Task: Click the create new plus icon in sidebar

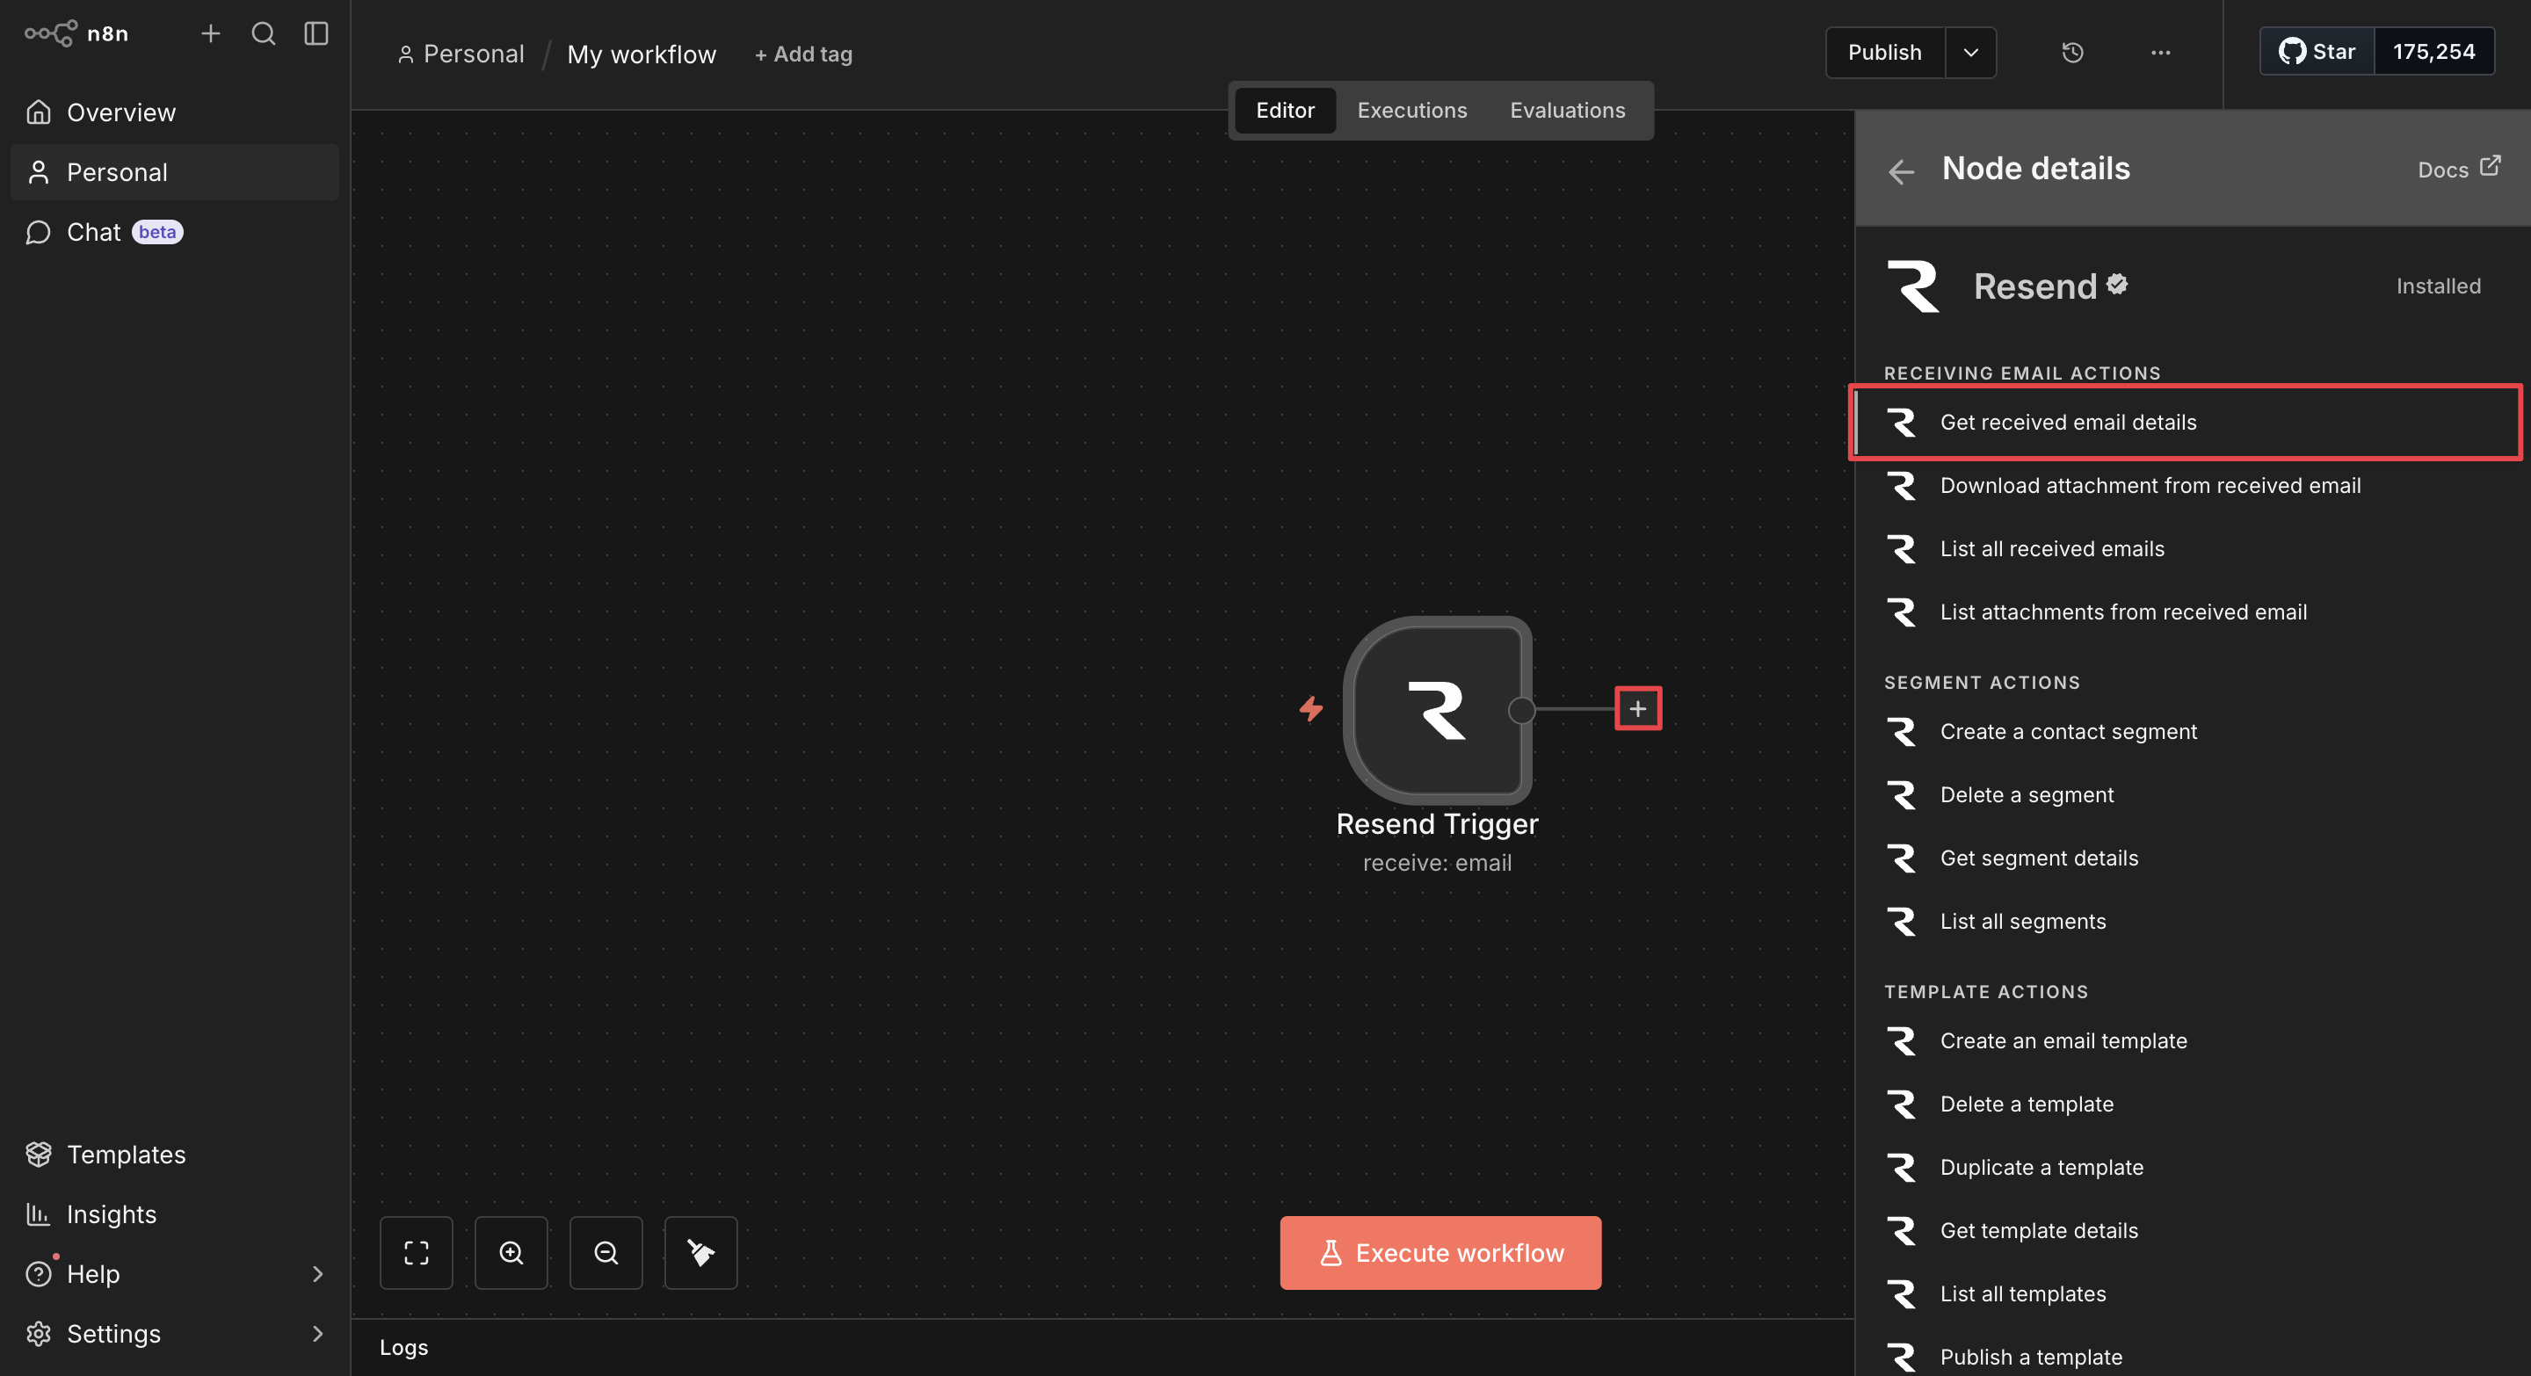Action: pyautogui.click(x=210, y=33)
